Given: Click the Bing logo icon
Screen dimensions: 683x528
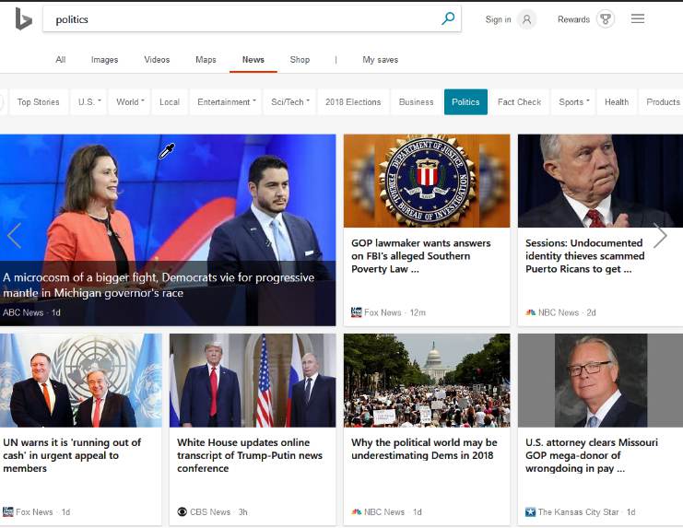Looking at the screenshot, I should [23, 18].
